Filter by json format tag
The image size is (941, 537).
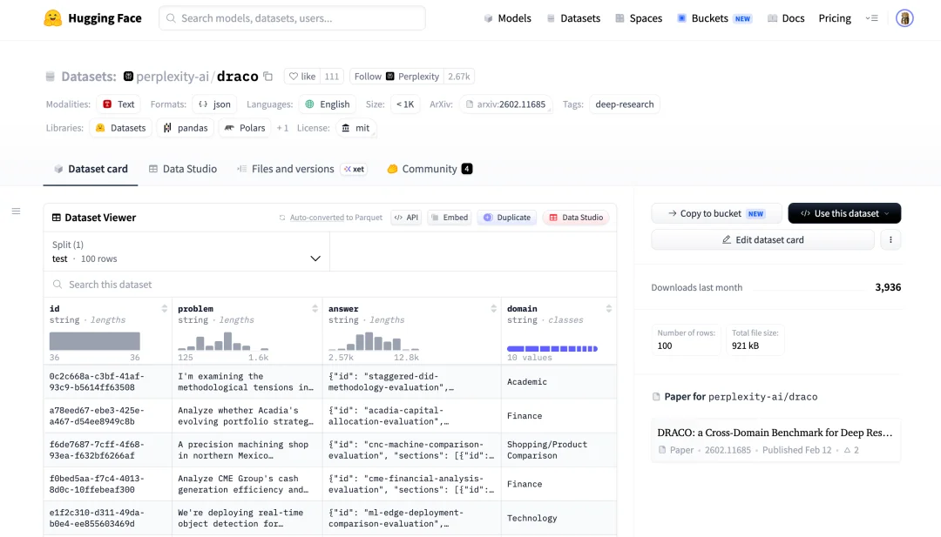(x=215, y=104)
